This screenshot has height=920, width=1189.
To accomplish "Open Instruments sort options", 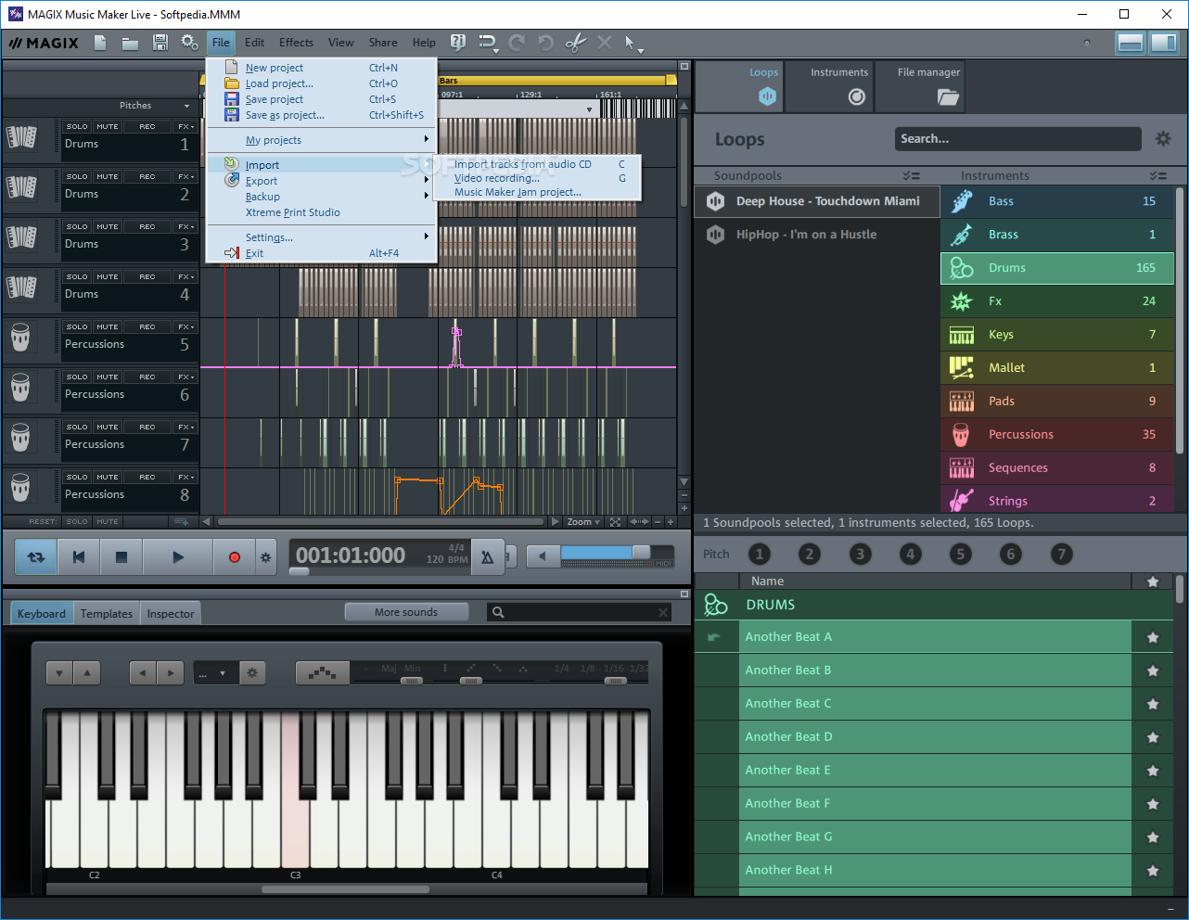I will [1157, 175].
